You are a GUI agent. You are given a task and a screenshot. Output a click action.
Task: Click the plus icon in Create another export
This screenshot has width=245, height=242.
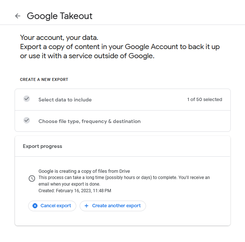[x=87, y=206]
